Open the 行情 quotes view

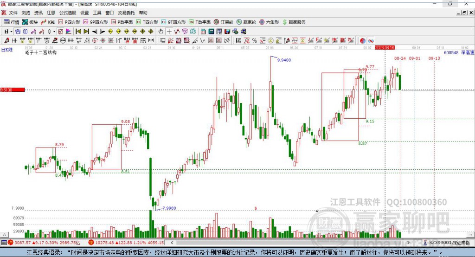[x=12, y=22]
